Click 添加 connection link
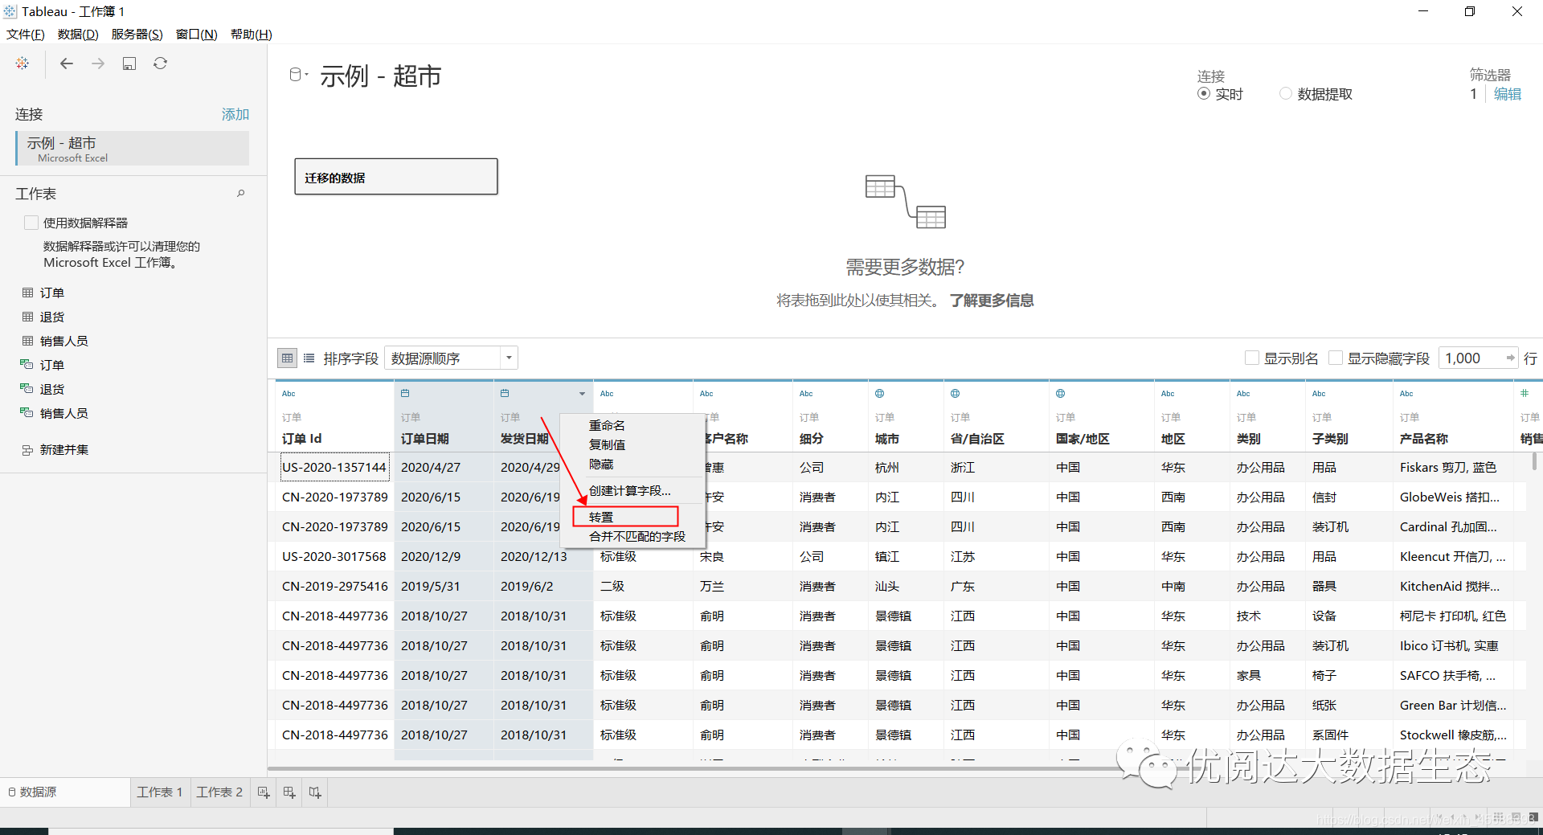Viewport: 1543px width, 835px height. point(235,115)
